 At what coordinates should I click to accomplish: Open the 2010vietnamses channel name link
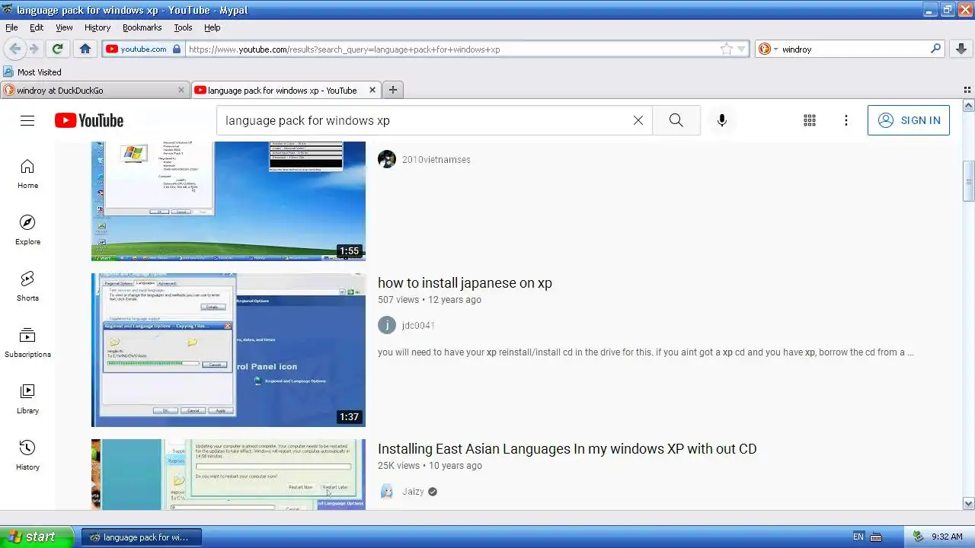(x=436, y=159)
